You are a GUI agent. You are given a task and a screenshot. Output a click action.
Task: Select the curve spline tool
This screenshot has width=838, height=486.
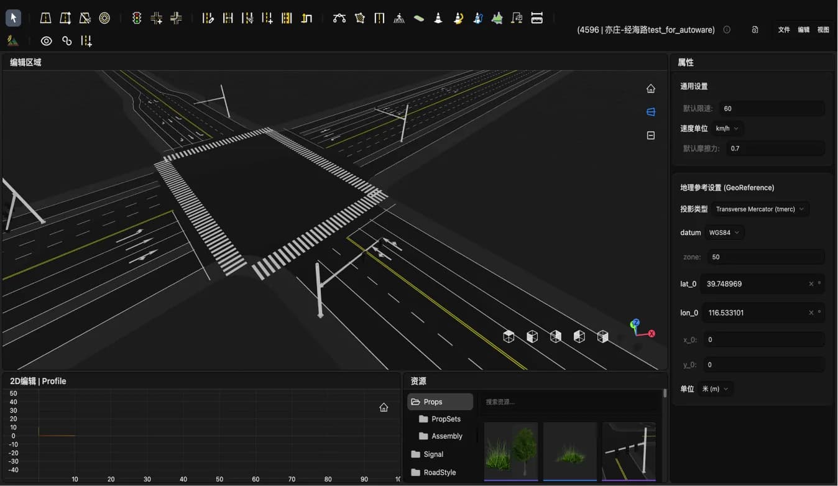pyautogui.click(x=339, y=18)
